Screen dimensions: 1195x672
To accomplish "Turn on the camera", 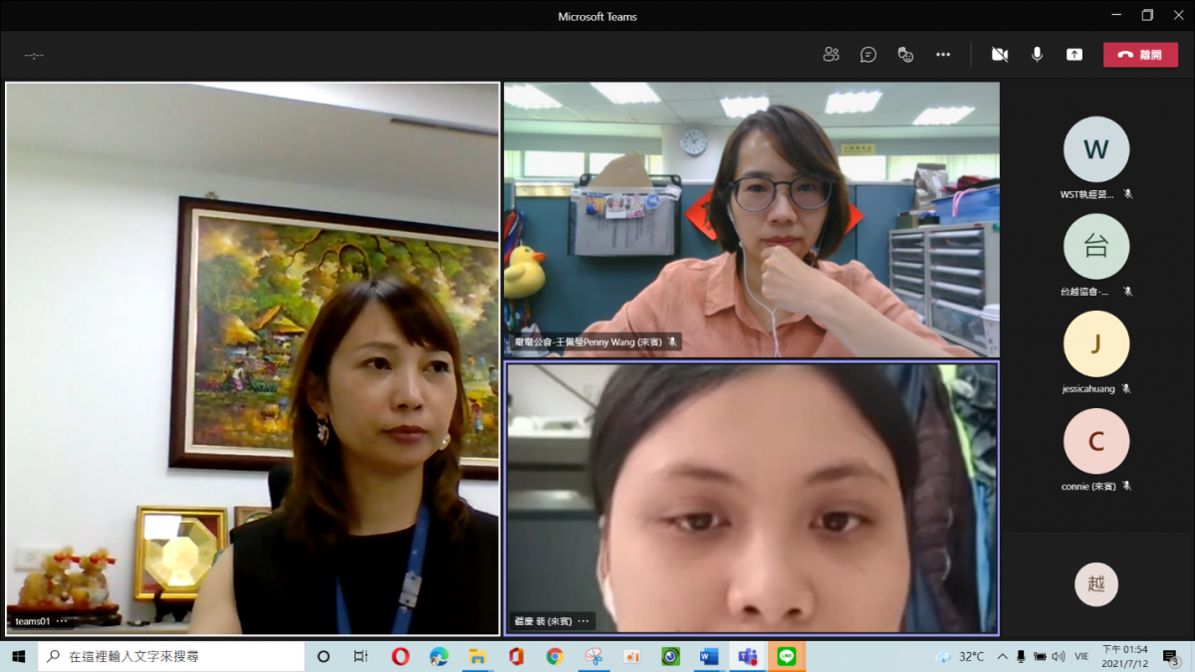I will pyautogui.click(x=999, y=55).
